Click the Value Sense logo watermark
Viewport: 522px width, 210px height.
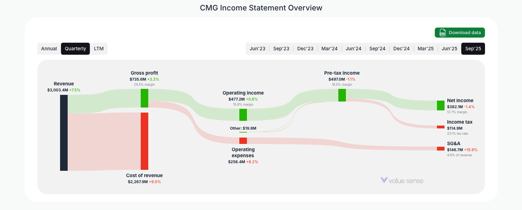pos(402,181)
